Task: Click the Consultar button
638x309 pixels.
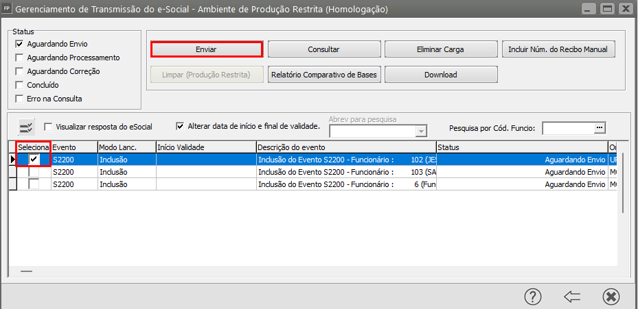Action: 324,49
